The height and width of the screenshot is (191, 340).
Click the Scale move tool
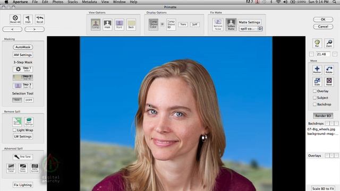[317, 82]
